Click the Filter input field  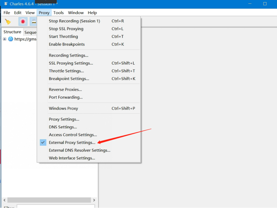click(x=56, y=206)
